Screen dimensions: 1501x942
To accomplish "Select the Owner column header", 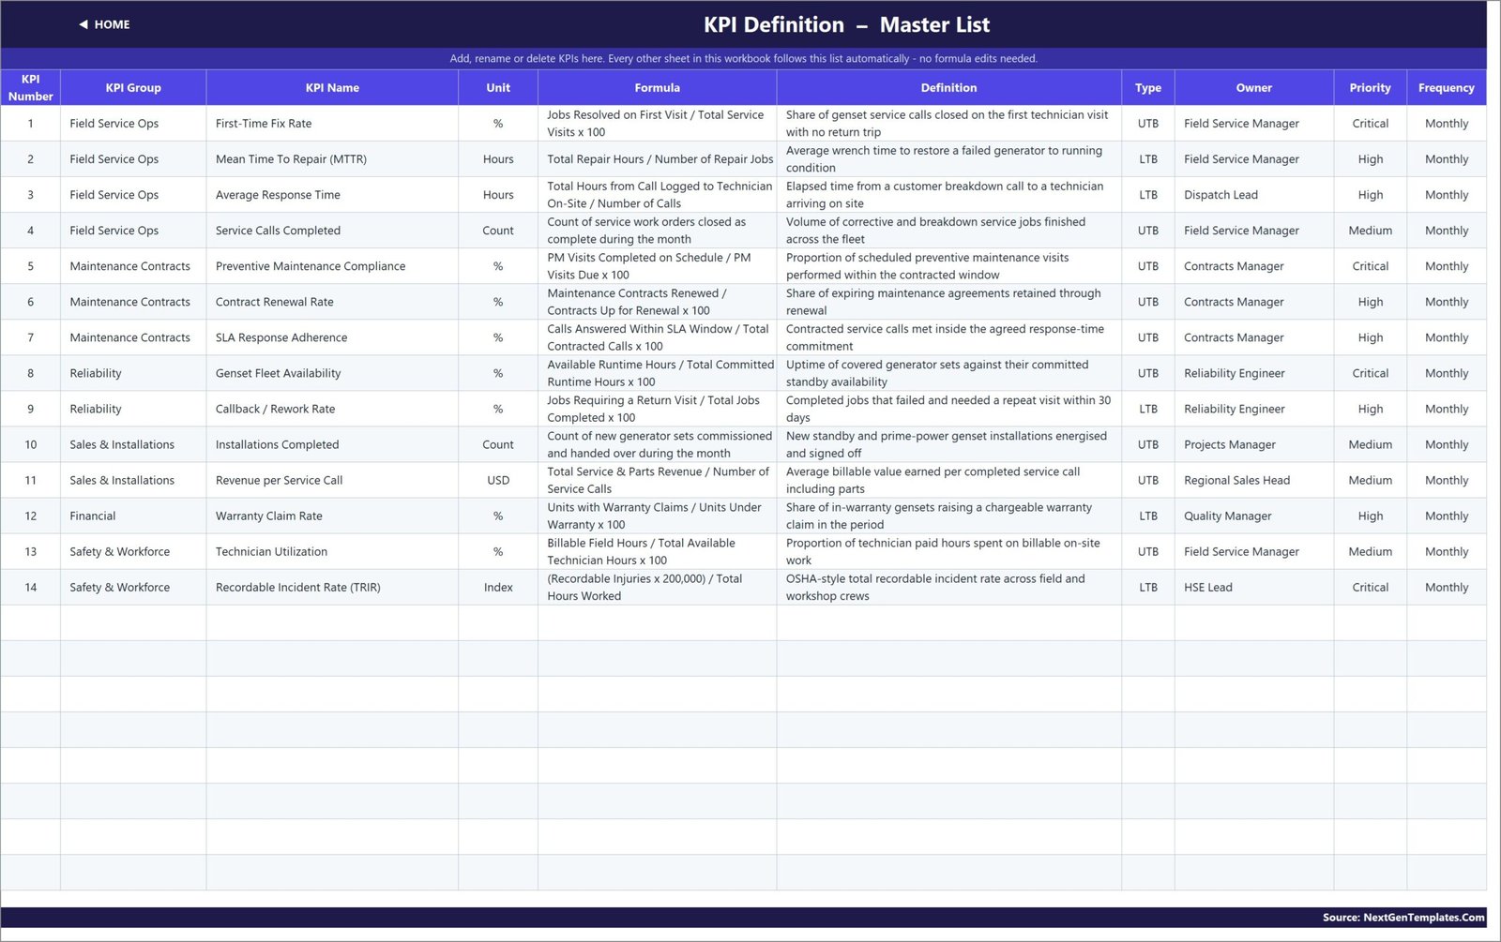I will 1254,87.
